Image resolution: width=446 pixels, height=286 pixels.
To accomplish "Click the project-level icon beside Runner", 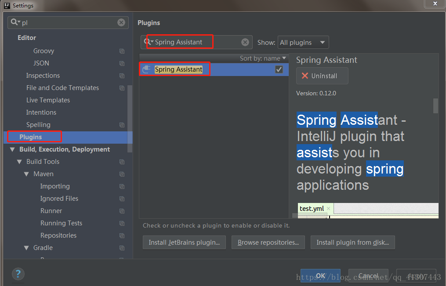I will (x=122, y=211).
